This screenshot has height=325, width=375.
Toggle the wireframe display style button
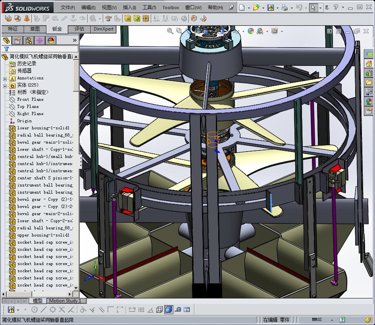coord(160,310)
